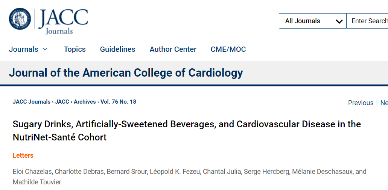Open the Archives breadcrumb link
The height and width of the screenshot is (190, 388).
(85, 102)
